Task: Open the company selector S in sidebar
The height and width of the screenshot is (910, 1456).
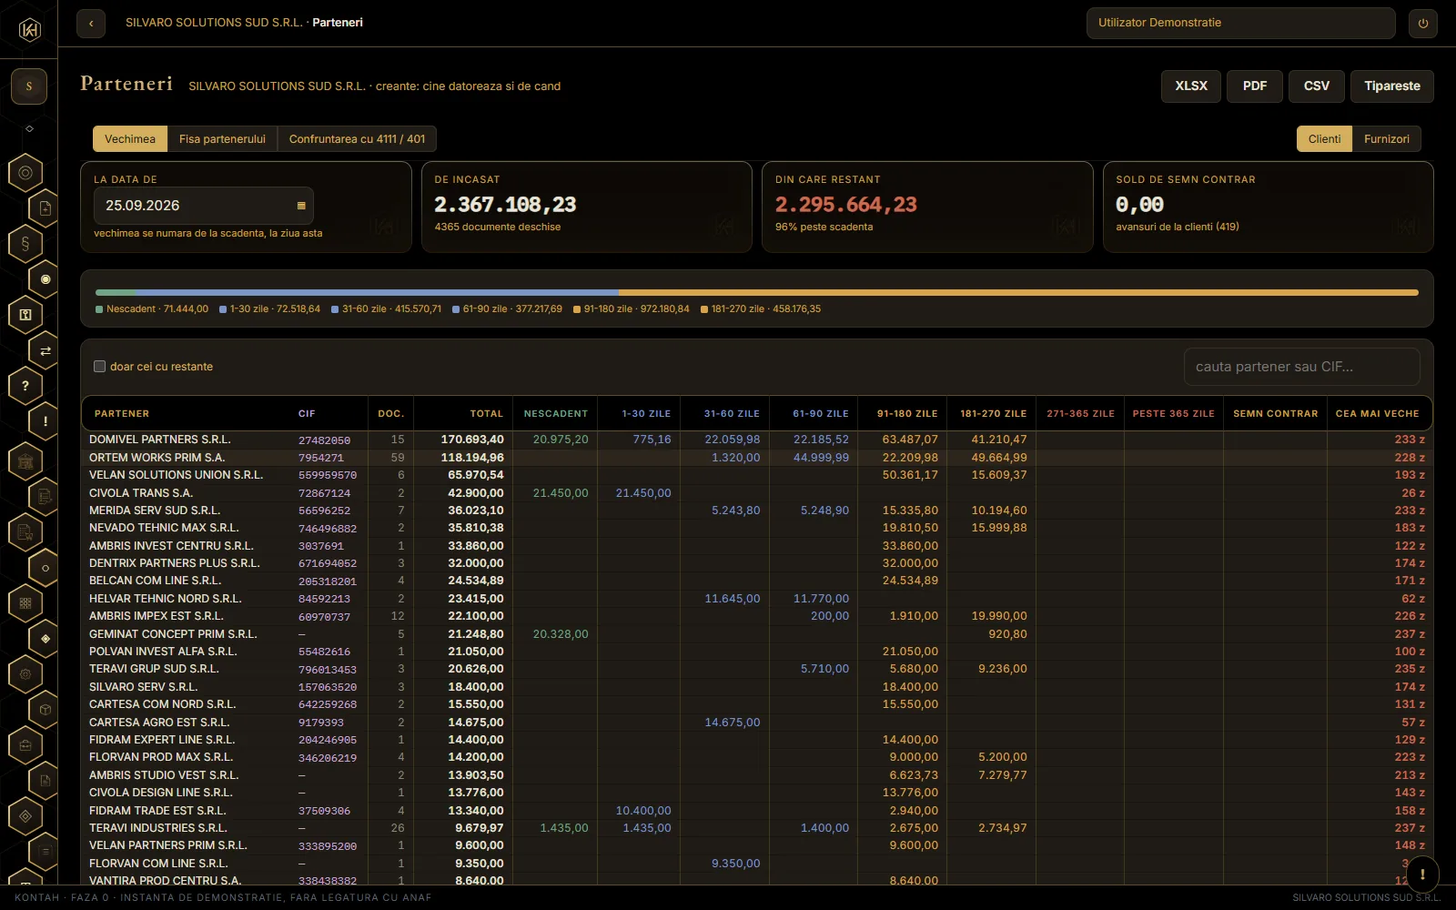Action: click(29, 86)
